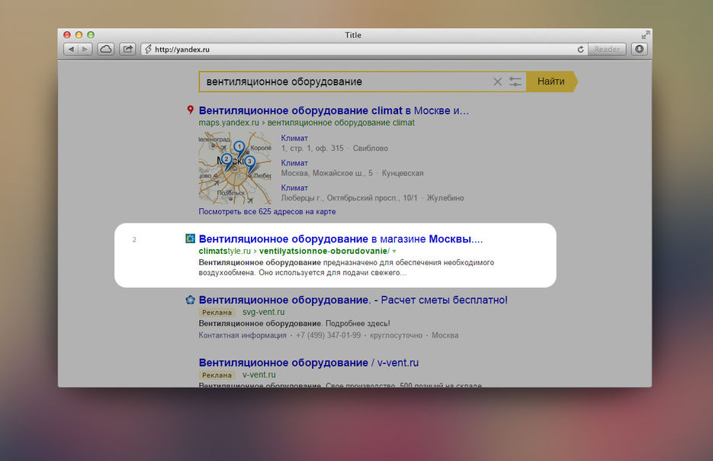This screenshot has width=713, height=461.
Task: Select the svg-vent.ru favicon
Action: (190, 299)
